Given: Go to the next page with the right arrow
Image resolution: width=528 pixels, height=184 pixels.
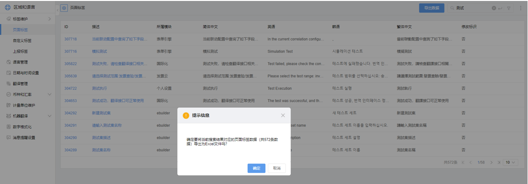Looking at the screenshot, I should [x=492, y=163].
